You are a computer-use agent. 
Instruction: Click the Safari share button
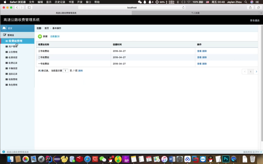coord(250,8)
